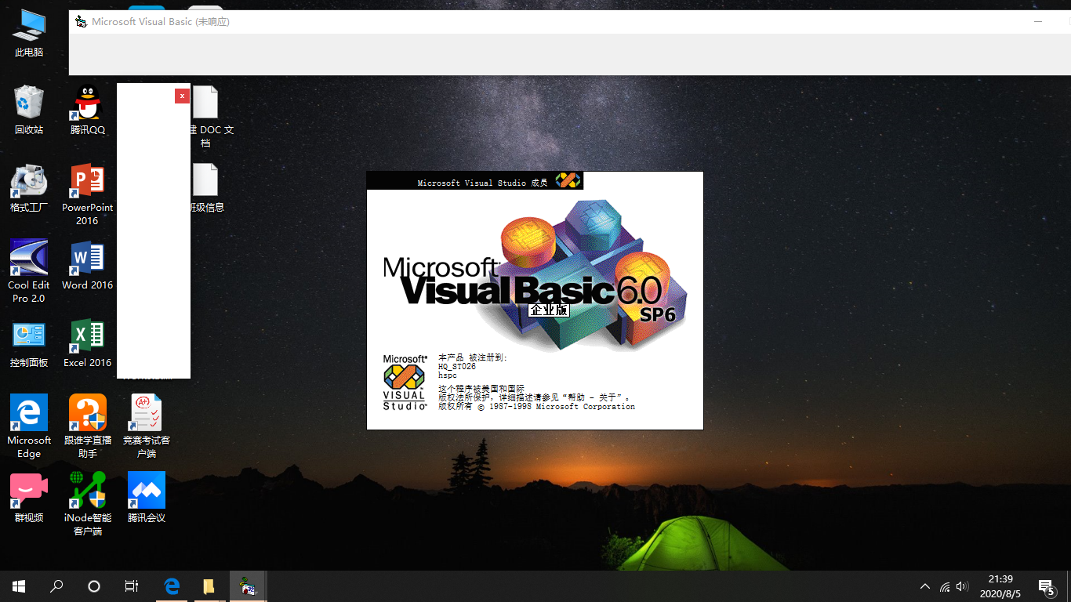
Task: Open taskbar search magnifier
Action: click(56, 586)
